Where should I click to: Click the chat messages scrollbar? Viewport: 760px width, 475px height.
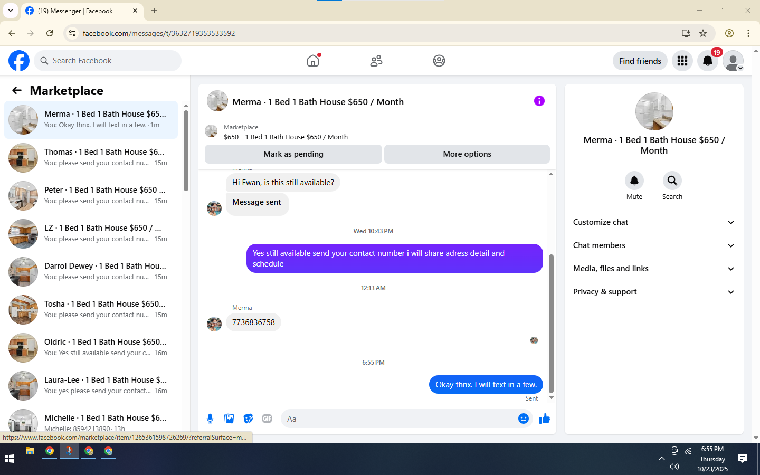click(x=551, y=324)
